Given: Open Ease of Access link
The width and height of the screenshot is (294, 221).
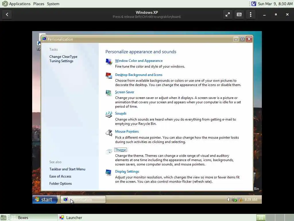Looking at the screenshot, I should pyautogui.click(x=60, y=176).
